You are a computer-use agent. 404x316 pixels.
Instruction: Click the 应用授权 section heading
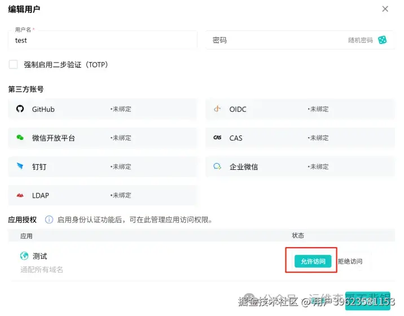point(23,220)
